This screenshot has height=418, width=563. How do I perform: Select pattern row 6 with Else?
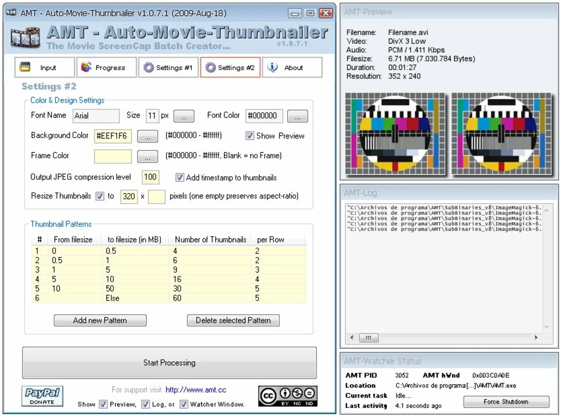pos(169,298)
